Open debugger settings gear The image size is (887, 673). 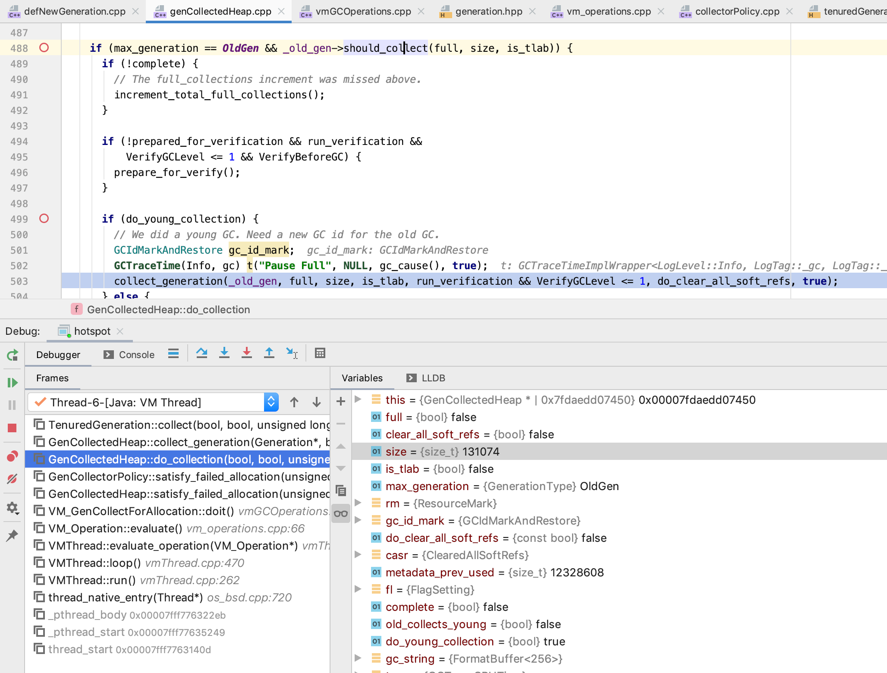click(x=12, y=508)
